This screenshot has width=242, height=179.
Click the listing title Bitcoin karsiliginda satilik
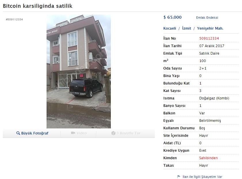pos(37,6)
